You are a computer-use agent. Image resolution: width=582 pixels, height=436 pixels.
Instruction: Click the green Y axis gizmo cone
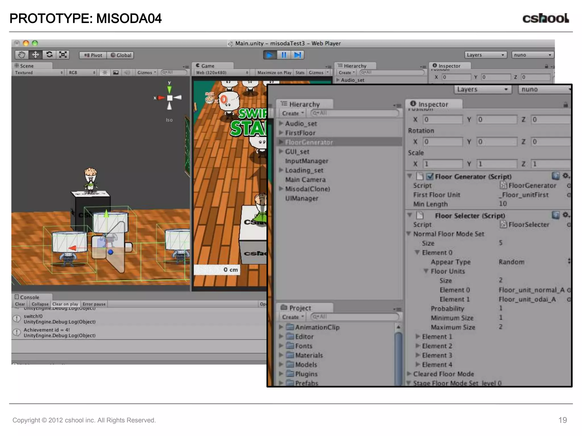coord(169,89)
